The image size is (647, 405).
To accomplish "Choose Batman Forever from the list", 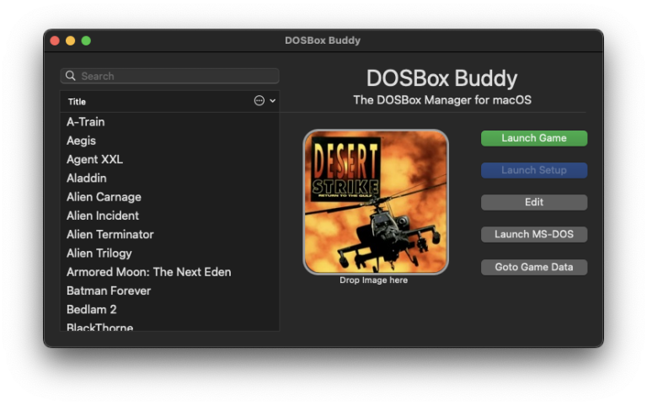I will 170,290.
